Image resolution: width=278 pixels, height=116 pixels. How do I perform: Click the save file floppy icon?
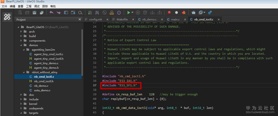[35, 13]
